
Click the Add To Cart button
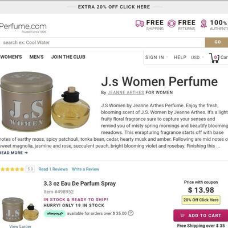(201, 215)
